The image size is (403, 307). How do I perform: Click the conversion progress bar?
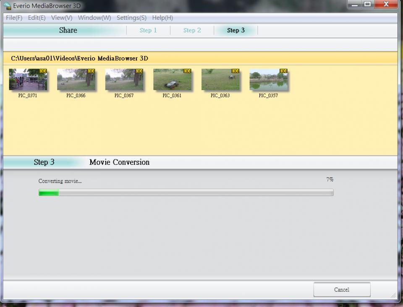coord(186,192)
